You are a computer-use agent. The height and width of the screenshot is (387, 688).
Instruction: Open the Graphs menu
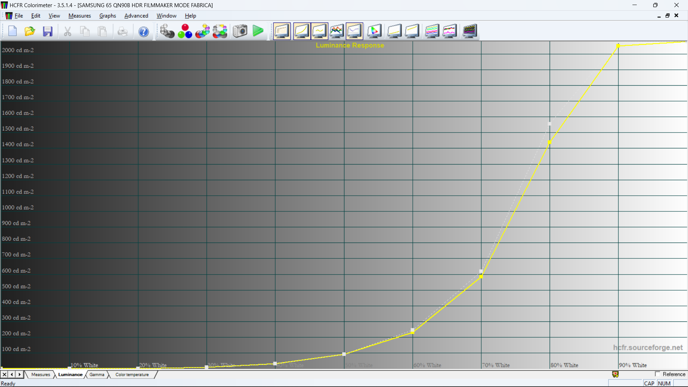pos(107,16)
